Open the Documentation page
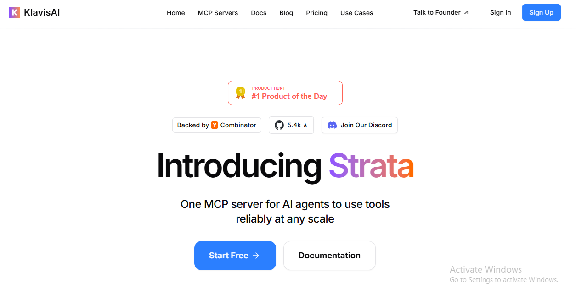The width and height of the screenshot is (576, 289). coord(329,256)
